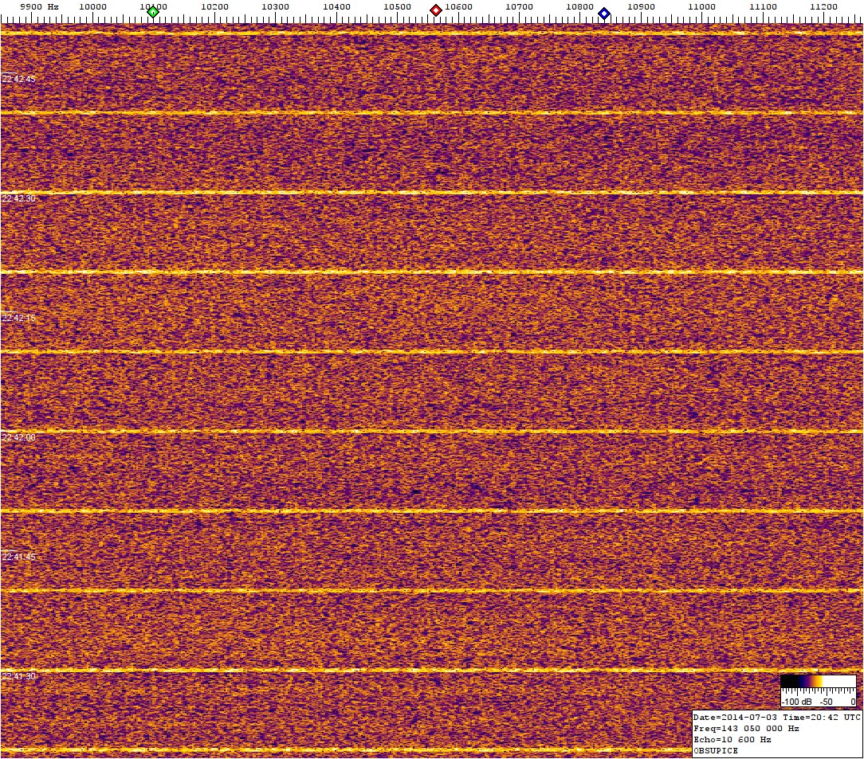Click the Freq=143 050 000 Hz text

click(746, 728)
